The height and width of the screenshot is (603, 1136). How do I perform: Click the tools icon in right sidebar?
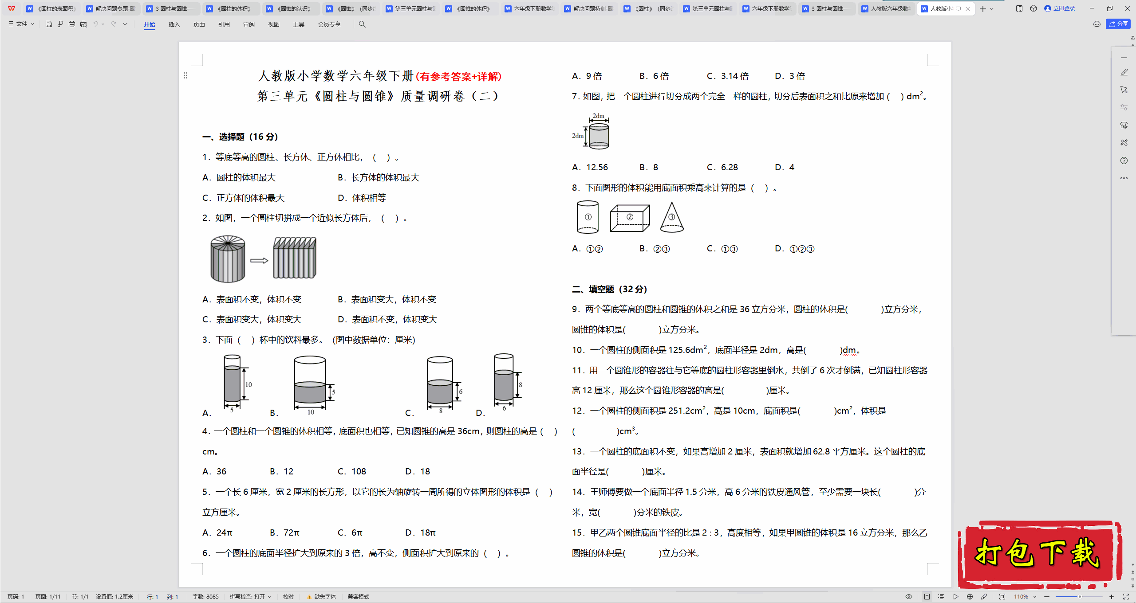click(x=1124, y=143)
